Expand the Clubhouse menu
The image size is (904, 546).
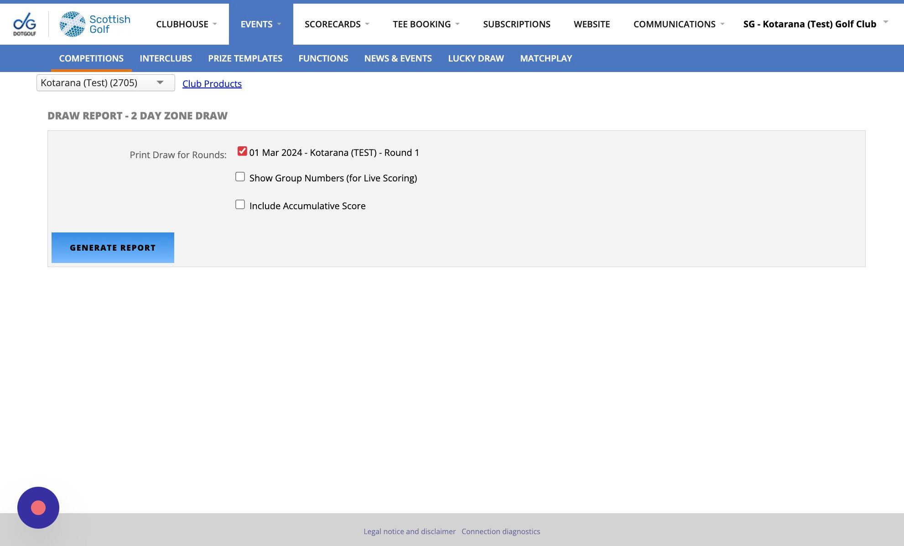coord(186,24)
